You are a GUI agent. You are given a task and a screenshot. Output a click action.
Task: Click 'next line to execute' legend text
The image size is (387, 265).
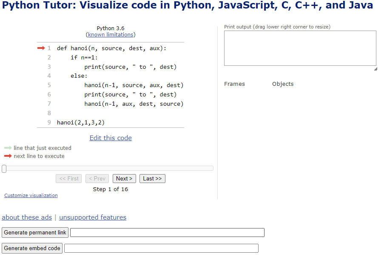[39, 156]
